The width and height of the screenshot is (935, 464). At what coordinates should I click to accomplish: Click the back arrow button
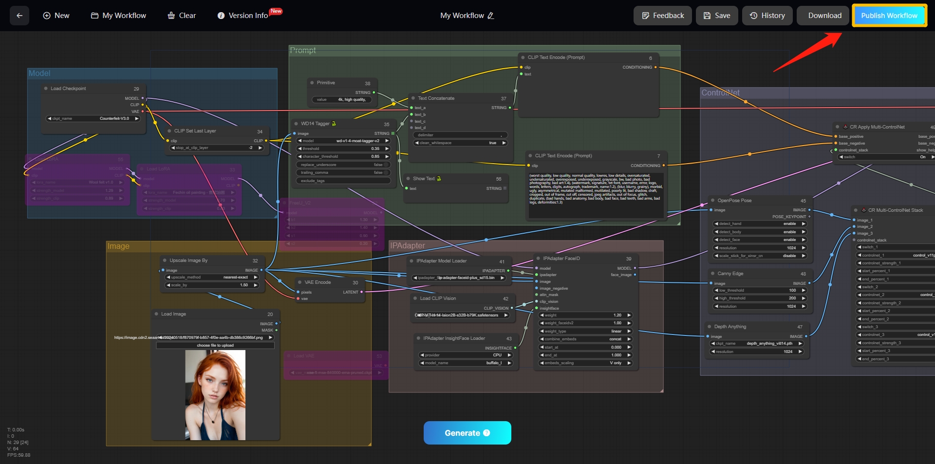[19, 16]
